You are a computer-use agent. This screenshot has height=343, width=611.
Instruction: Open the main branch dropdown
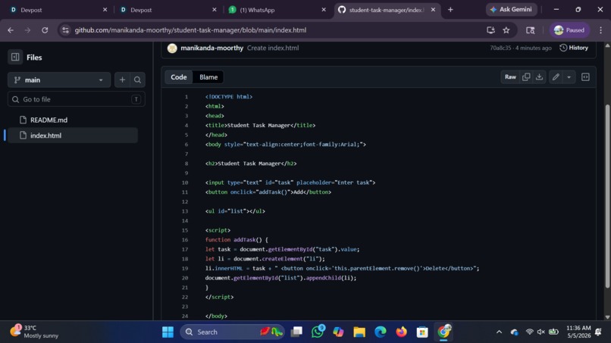[x=59, y=80]
